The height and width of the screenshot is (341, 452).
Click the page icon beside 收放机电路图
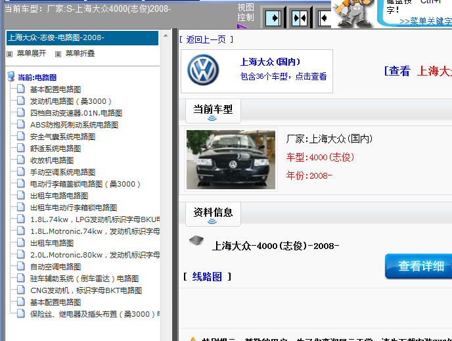pyautogui.click(x=21, y=160)
